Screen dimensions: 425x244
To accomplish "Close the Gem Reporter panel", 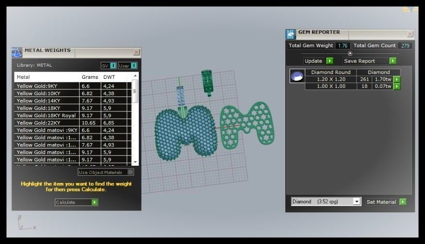I will 410,34.
